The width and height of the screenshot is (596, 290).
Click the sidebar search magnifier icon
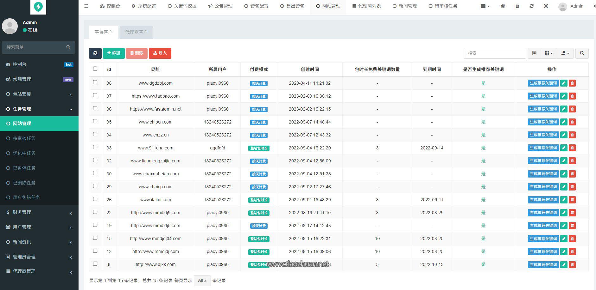point(68,47)
